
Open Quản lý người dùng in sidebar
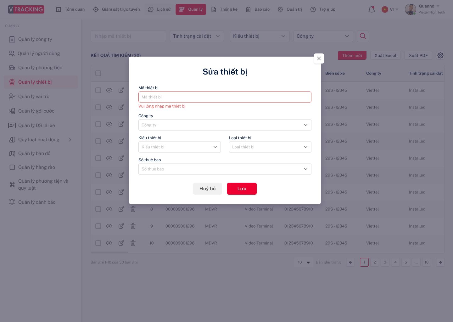click(41, 53)
